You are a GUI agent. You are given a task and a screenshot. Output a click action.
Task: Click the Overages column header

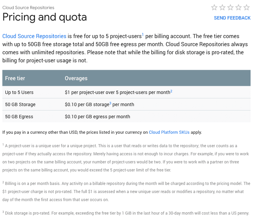76,78
